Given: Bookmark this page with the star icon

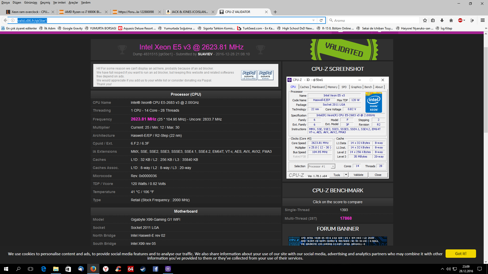Looking at the screenshot, I should 425,20.
